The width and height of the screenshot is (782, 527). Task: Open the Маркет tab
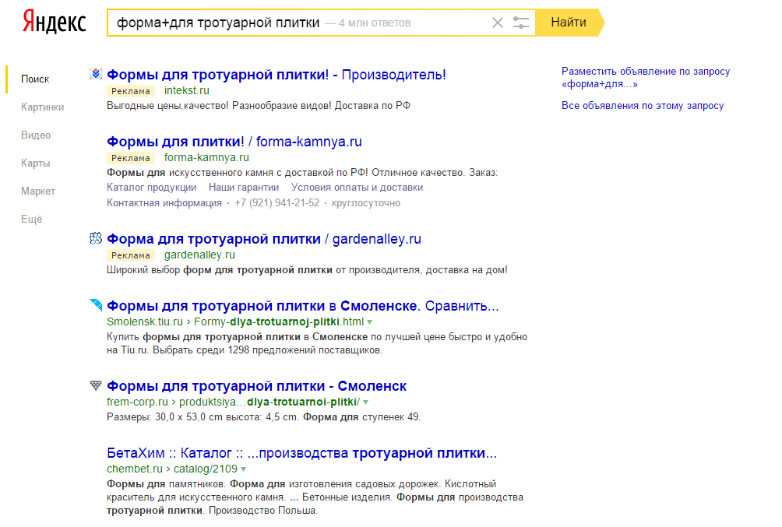[x=38, y=191]
